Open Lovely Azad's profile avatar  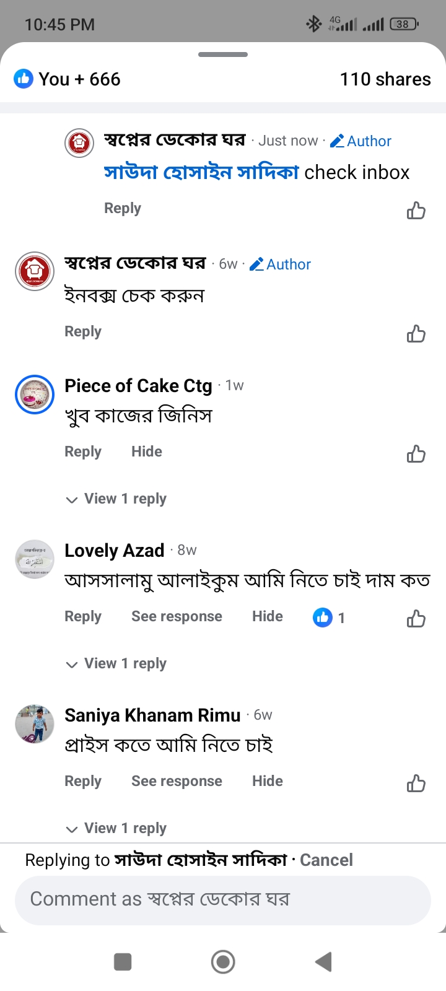tap(35, 559)
